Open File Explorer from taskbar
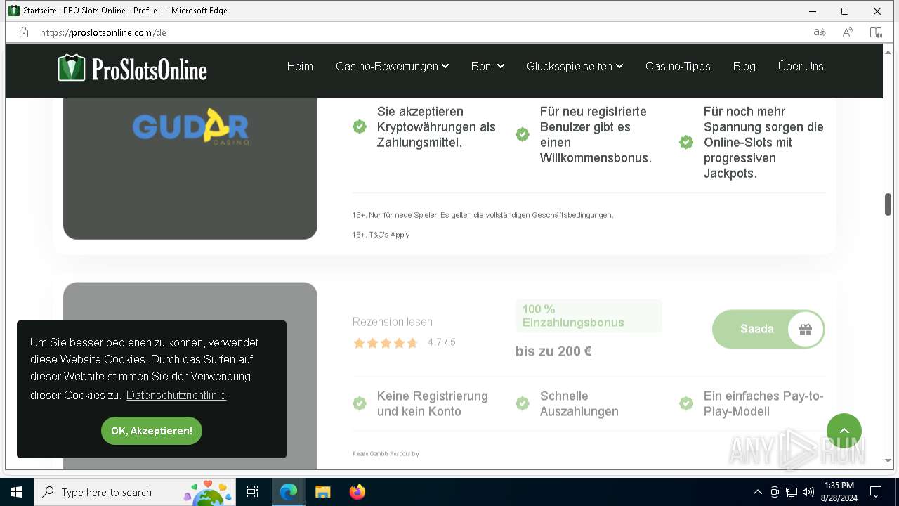The image size is (899, 506). [x=322, y=492]
